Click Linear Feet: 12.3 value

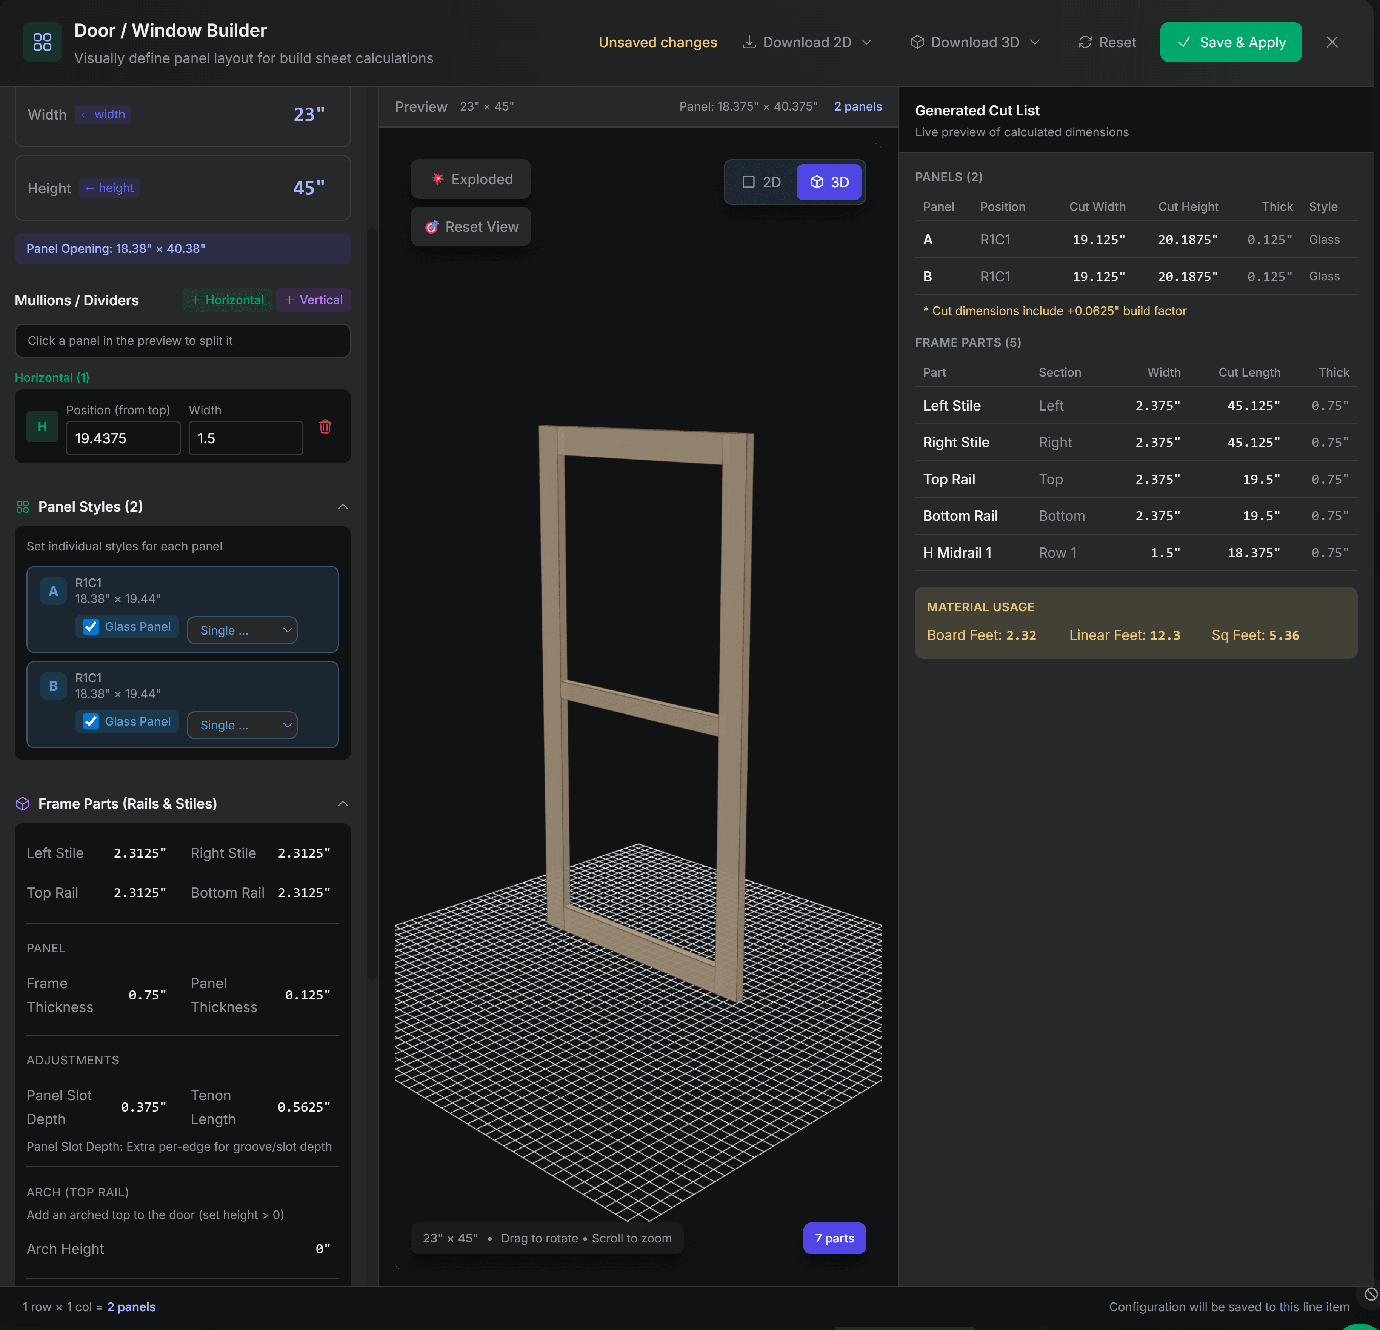(x=1125, y=635)
